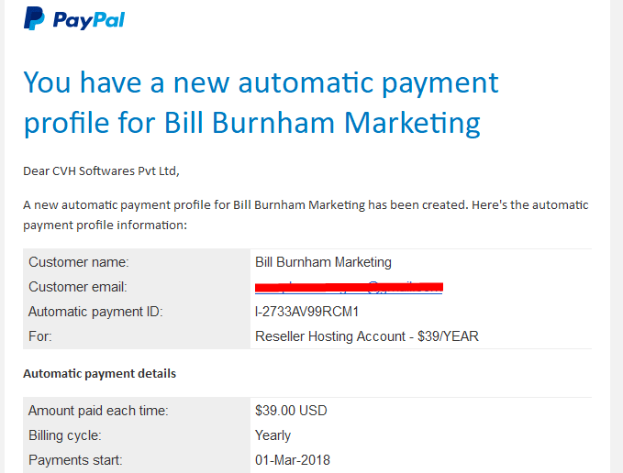Click the PayPal wordmark text
Image resolution: width=623 pixels, height=473 pixels.
point(89,20)
